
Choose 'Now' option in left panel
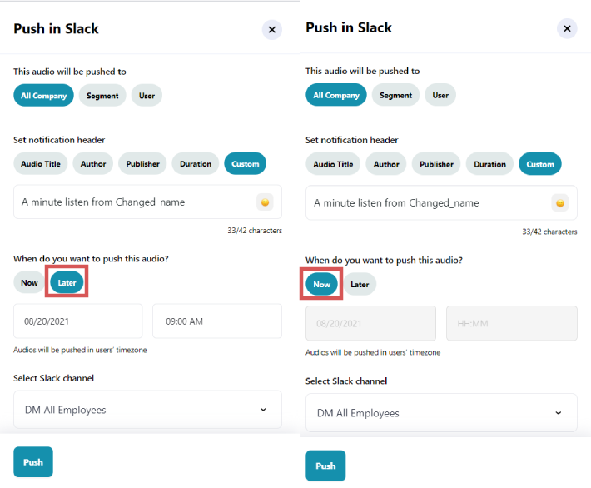(29, 283)
